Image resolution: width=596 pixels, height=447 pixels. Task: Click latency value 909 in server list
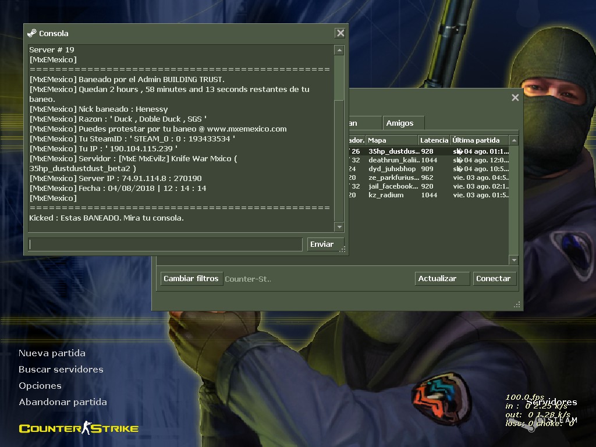click(x=427, y=169)
